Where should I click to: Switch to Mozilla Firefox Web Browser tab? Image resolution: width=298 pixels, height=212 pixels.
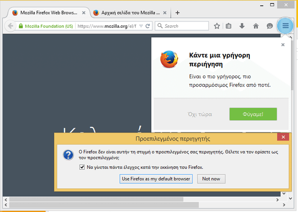(x=49, y=13)
